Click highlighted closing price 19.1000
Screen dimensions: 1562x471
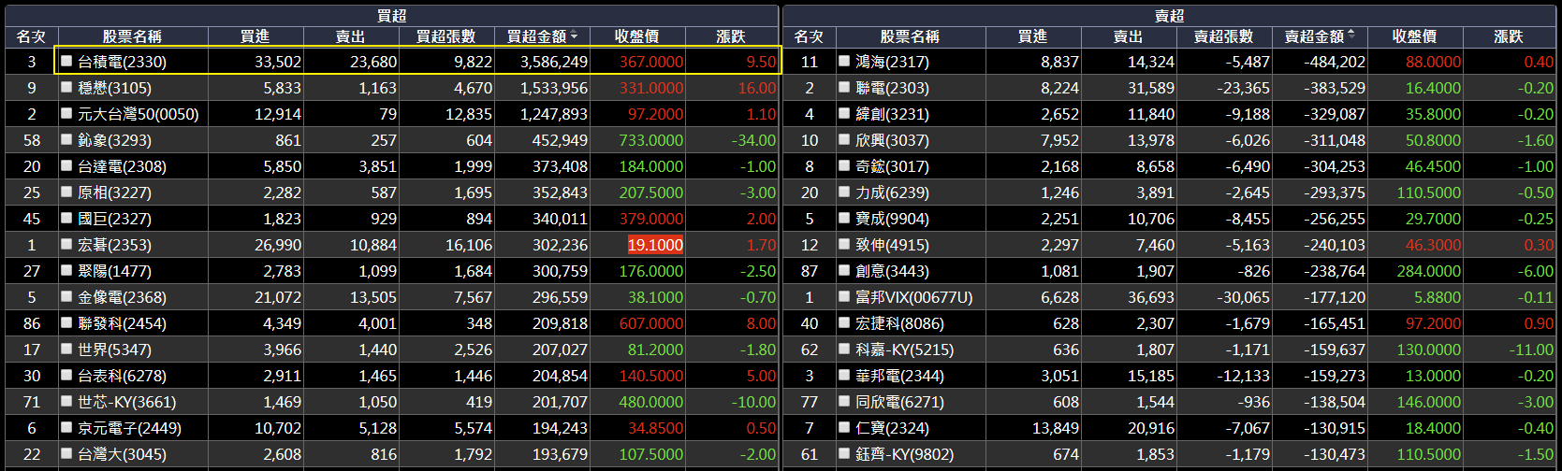click(655, 244)
